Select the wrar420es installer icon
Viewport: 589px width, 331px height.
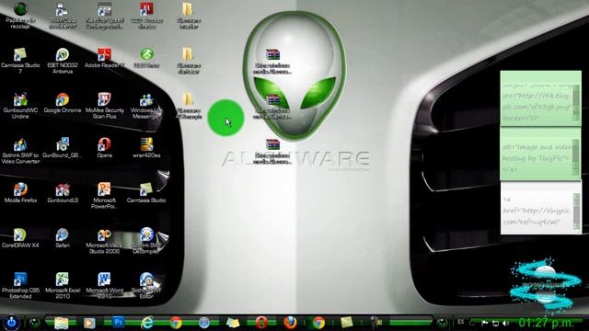(146, 148)
